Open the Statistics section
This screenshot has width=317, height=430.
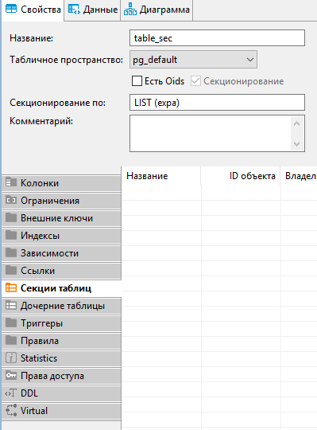(61, 358)
